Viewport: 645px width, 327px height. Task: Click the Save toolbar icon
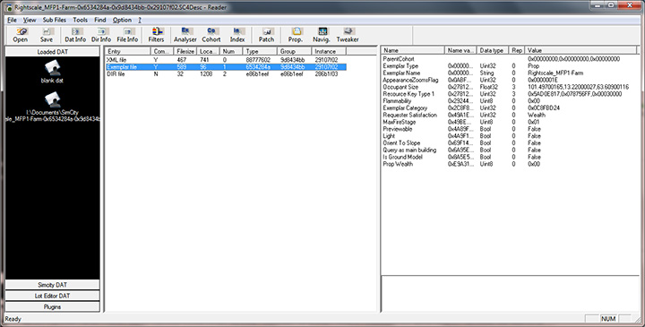[46, 35]
